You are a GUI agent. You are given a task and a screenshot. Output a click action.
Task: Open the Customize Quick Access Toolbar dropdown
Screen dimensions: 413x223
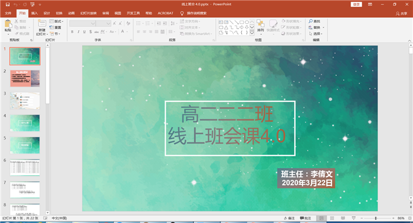coord(40,5)
